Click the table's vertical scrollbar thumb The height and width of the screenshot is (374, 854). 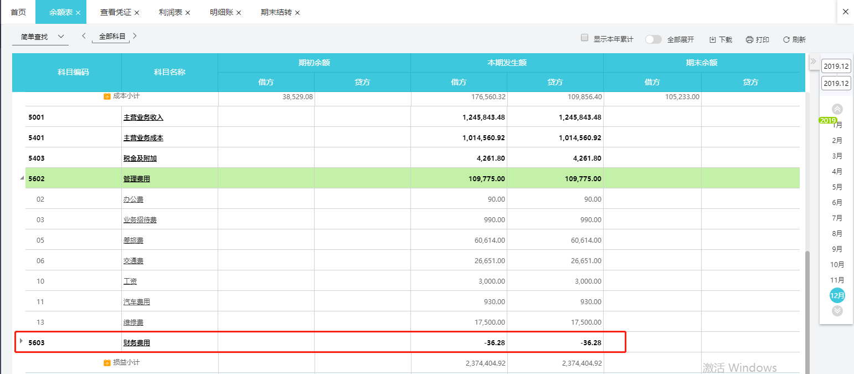pyautogui.click(x=807, y=311)
